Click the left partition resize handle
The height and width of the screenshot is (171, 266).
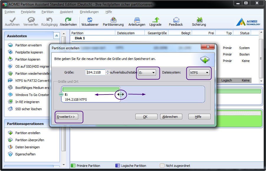(61, 95)
